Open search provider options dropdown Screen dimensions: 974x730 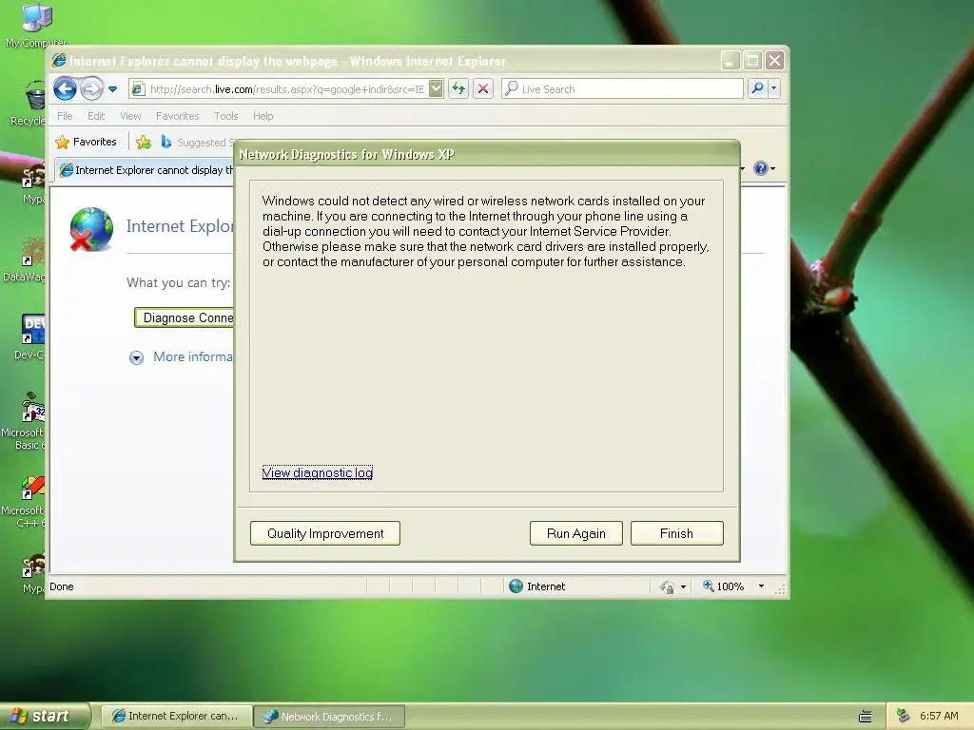(774, 88)
